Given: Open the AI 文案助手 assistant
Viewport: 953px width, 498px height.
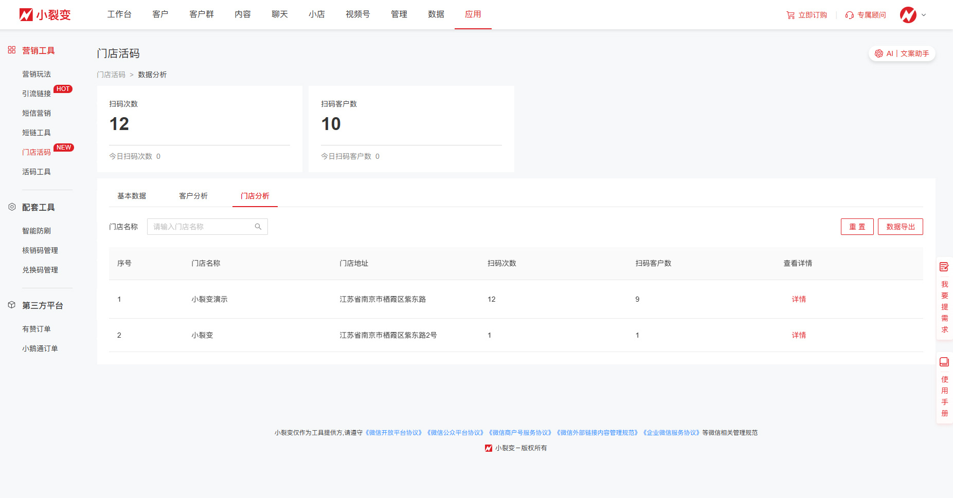Looking at the screenshot, I should 902,53.
